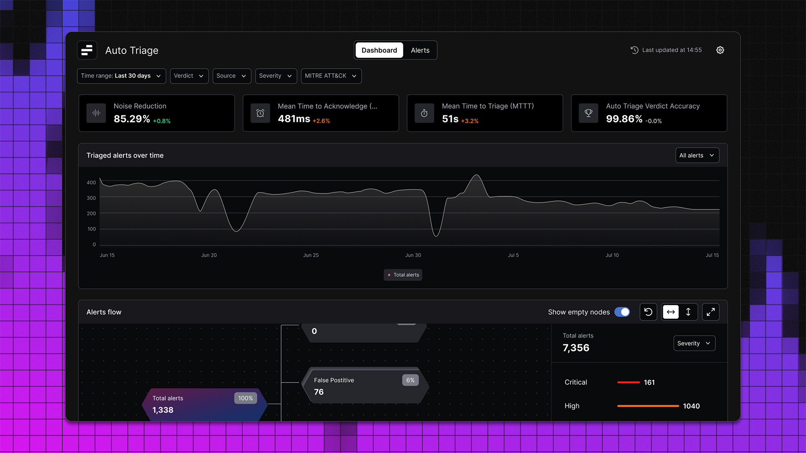Click the 100% badge on Total alerts node
806x453 pixels.
[246, 398]
